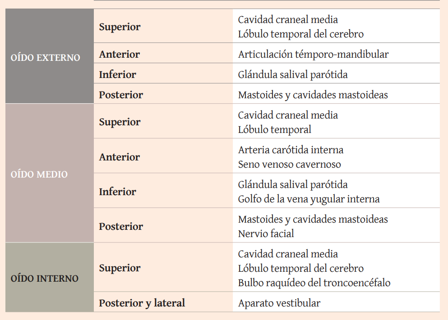This screenshot has width=448, height=320.
Task: Select the OÍDO MEDIO section header cell
Action: click(x=39, y=174)
